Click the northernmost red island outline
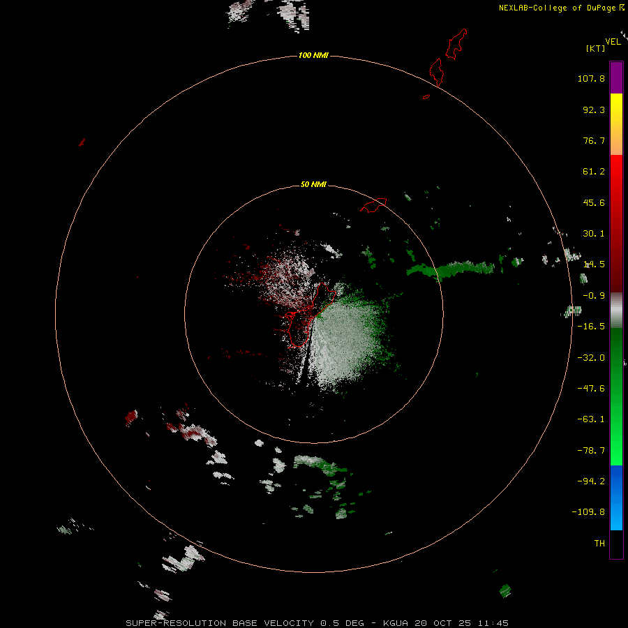The image size is (628, 628). 456,44
